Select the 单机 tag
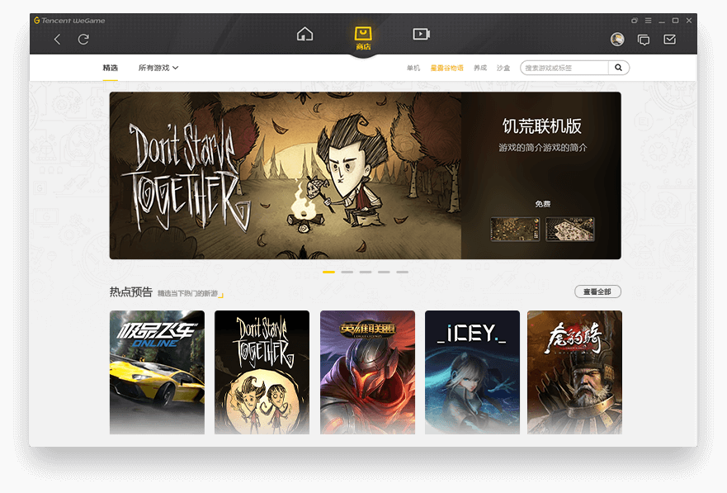 [x=413, y=68]
